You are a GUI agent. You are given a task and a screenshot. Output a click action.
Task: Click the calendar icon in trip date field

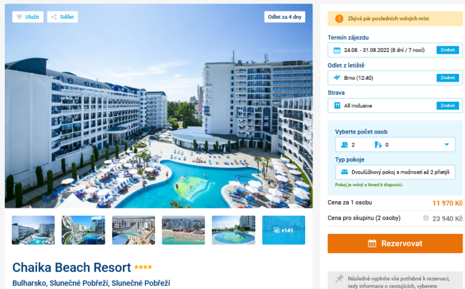tap(337, 50)
